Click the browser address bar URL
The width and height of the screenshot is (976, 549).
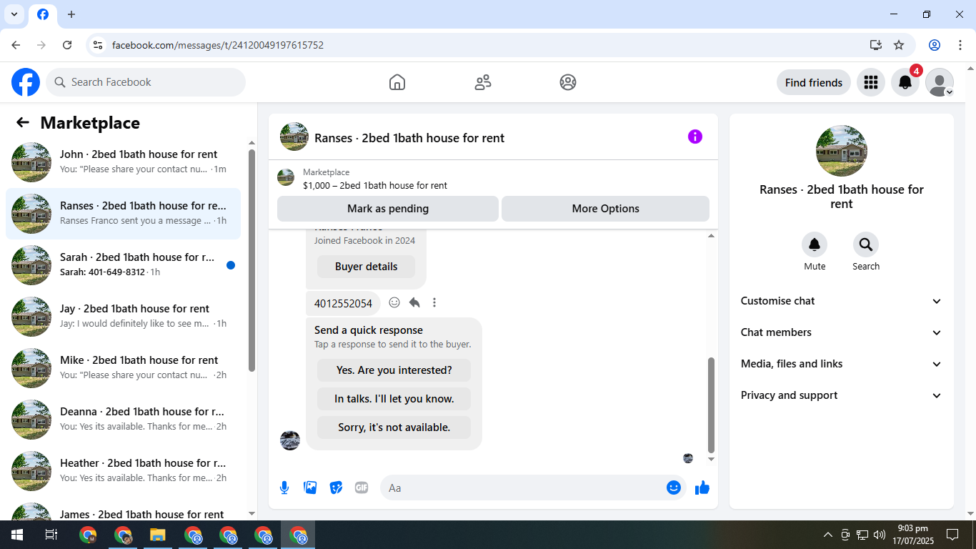pyautogui.click(x=218, y=45)
